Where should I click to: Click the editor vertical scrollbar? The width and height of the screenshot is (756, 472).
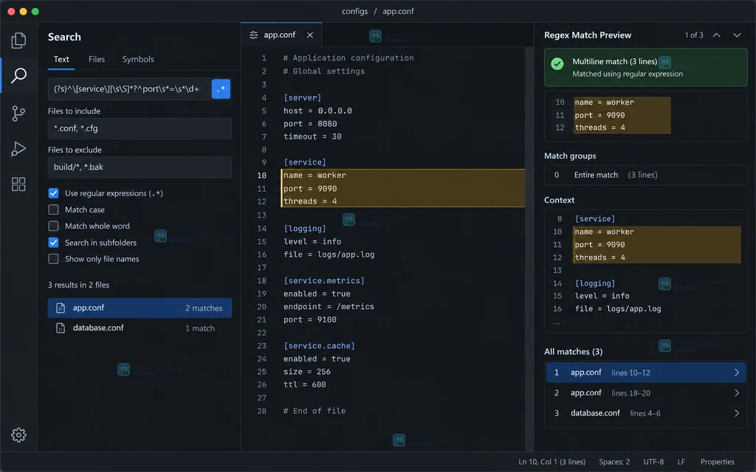529,249
